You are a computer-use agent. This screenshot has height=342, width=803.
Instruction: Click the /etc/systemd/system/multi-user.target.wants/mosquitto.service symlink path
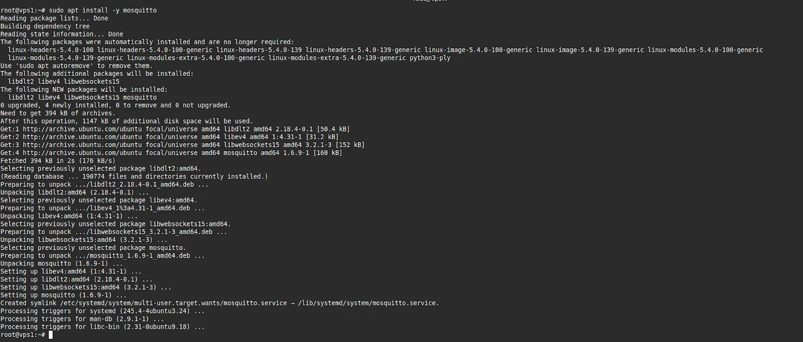(173, 303)
